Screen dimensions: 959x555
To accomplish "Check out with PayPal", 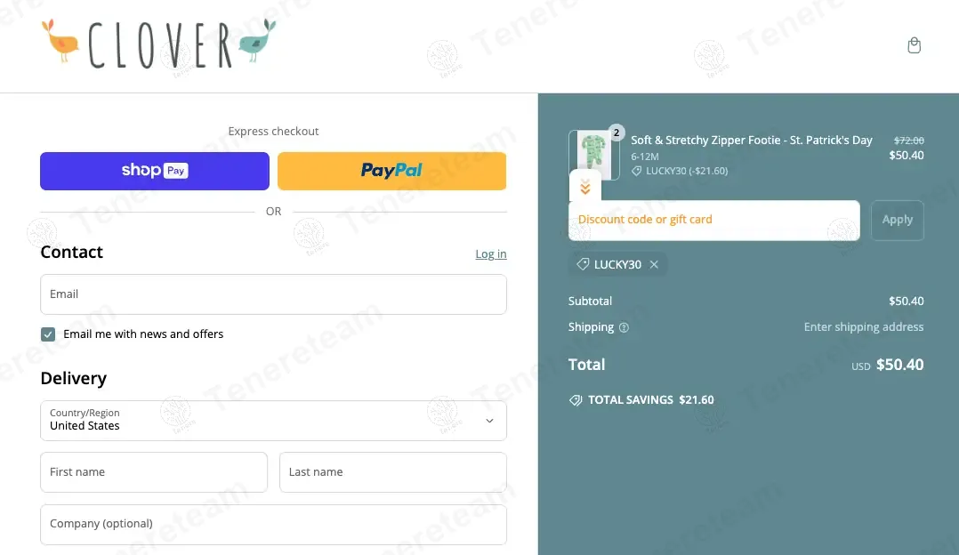I will 391,171.
